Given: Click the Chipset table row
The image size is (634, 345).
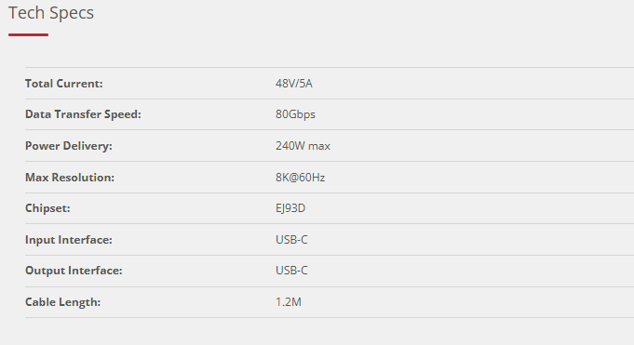Looking at the screenshot, I should coord(330,208).
